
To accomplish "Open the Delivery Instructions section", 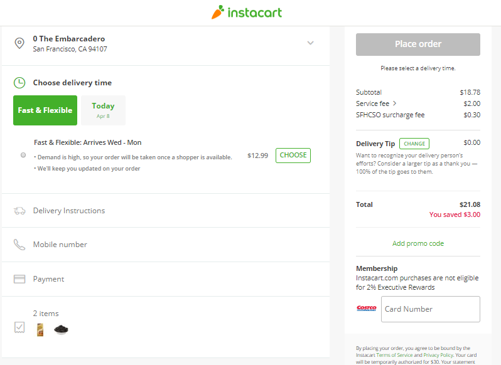I will tap(166, 211).
